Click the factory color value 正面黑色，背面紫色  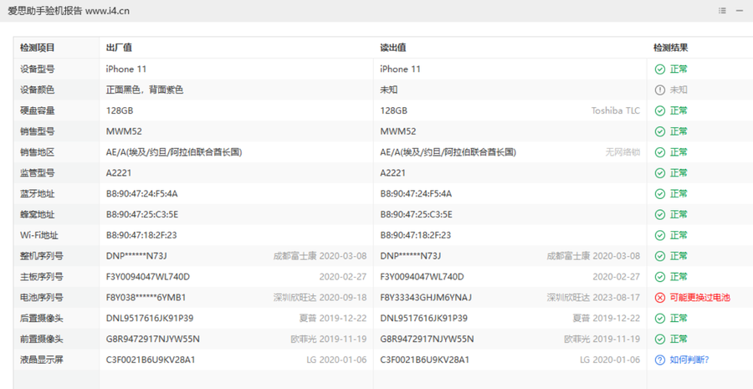coord(145,90)
